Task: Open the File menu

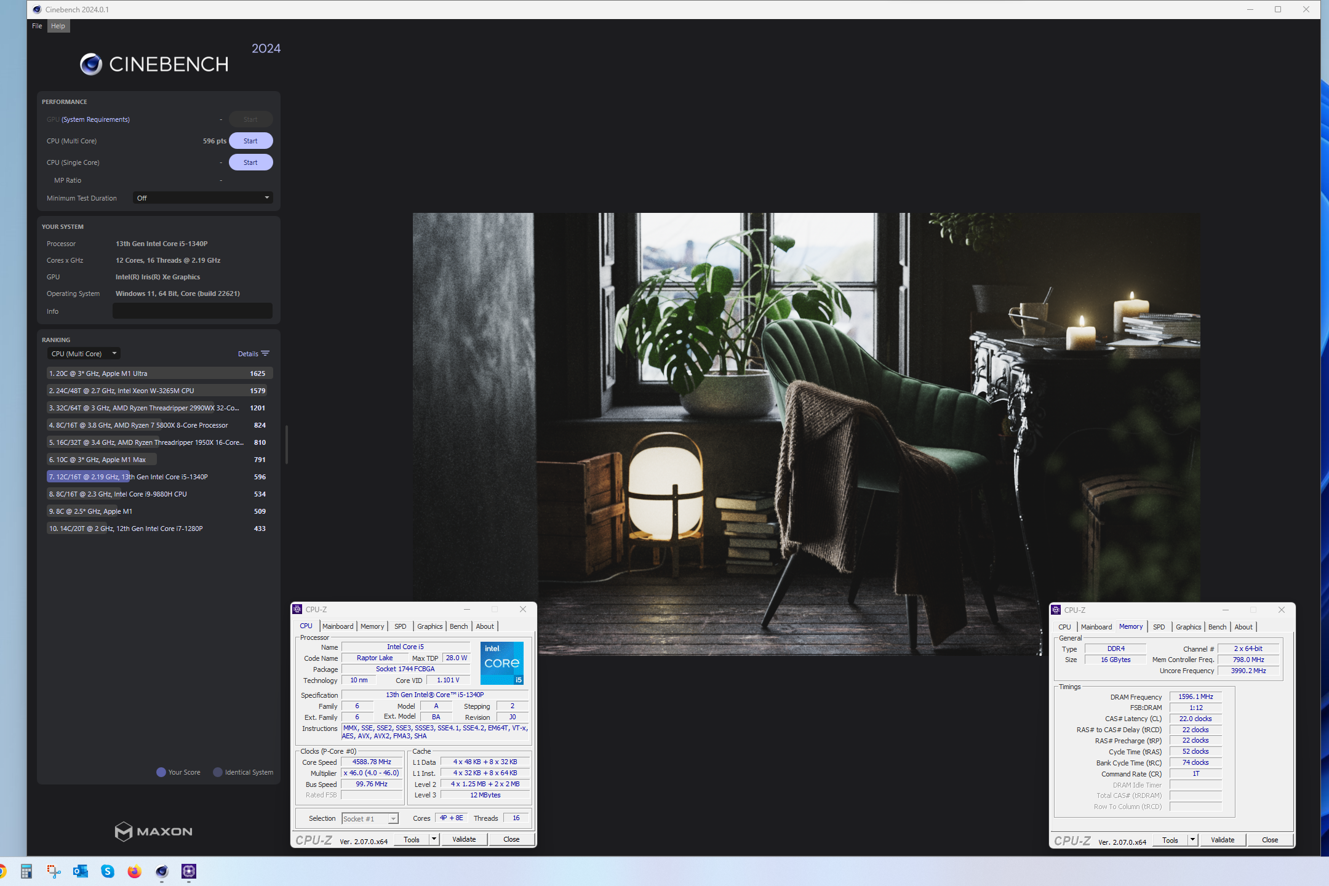Action: tap(37, 26)
